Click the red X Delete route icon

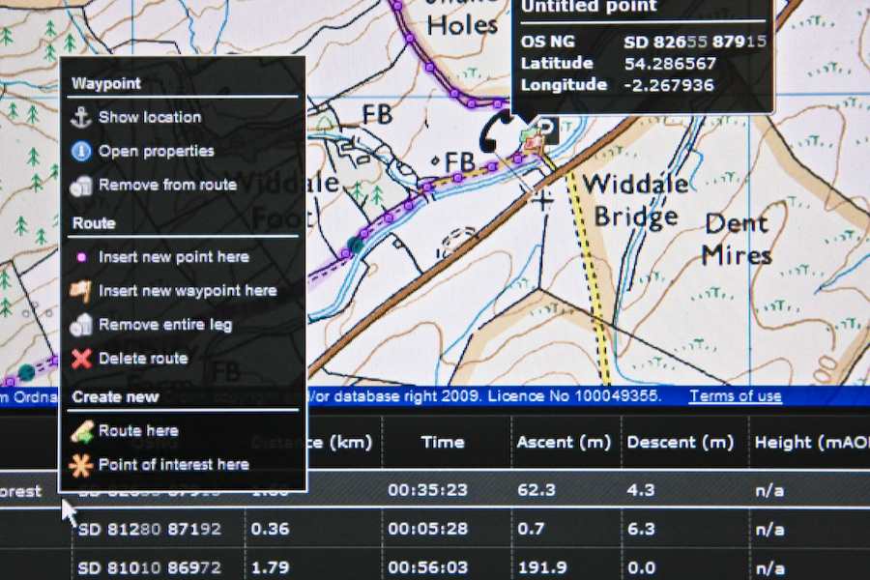coord(81,360)
